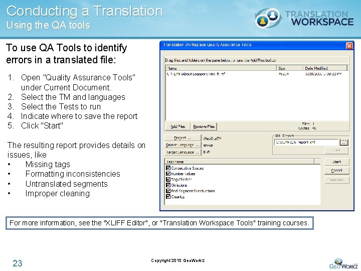
Task: Click the 'Using the QA tools' subtitle
Action: pyautogui.click(x=48, y=25)
